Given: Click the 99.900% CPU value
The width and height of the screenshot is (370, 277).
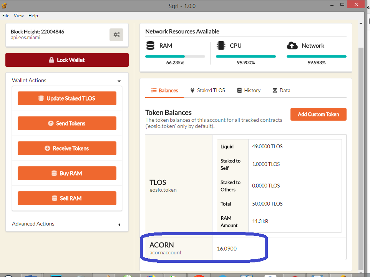Looking at the screenshot, I should point(246,63).
